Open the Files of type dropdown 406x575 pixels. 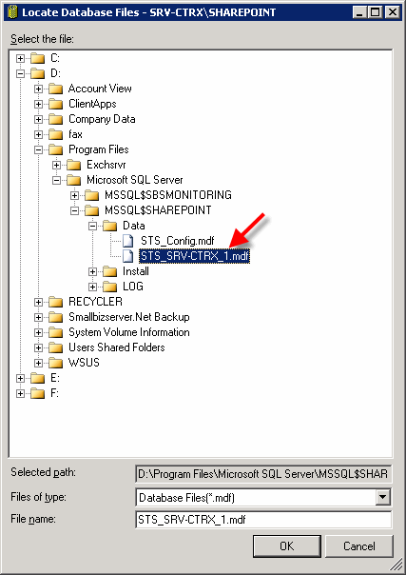click(x=382, y=498)
